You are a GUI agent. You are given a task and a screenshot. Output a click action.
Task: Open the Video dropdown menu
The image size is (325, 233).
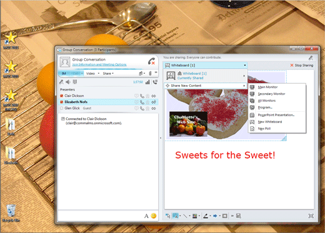[x=92, y=74]
